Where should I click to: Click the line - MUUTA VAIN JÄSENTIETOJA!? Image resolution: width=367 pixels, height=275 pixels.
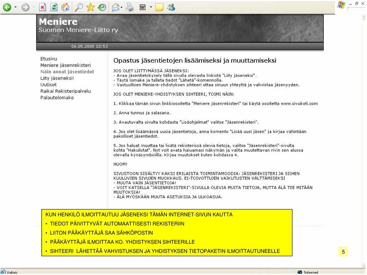tap(145, 183)
